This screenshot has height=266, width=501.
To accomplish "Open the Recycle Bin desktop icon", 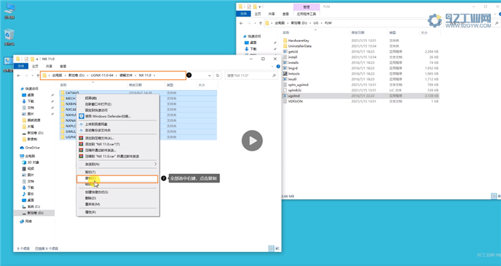I will (x=9, y=35).
